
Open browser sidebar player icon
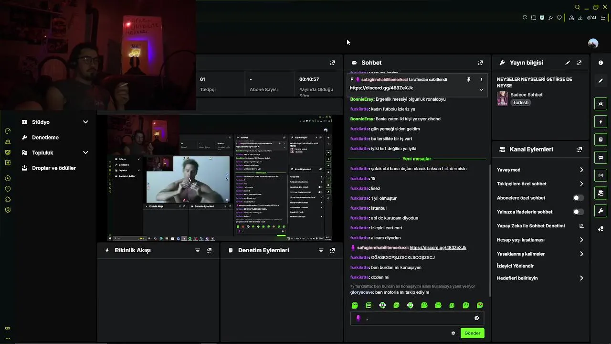(x=8, y=178)
